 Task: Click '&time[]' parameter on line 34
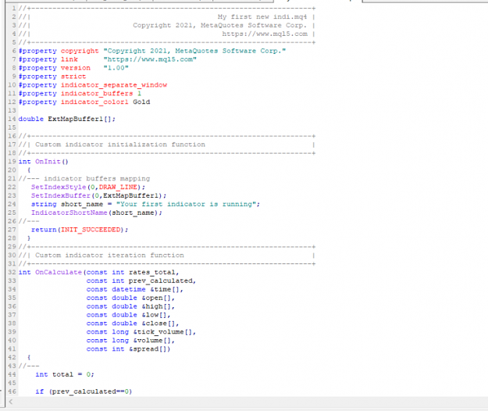[x=165, y=290]
